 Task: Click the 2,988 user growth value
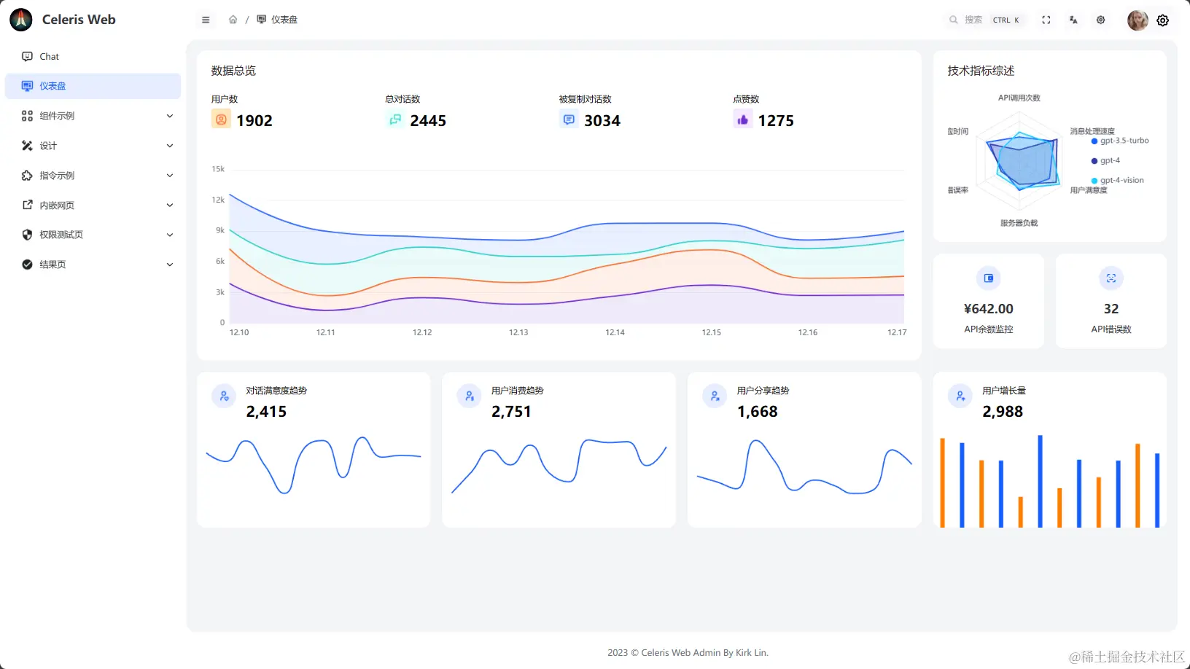[1003, 412]
